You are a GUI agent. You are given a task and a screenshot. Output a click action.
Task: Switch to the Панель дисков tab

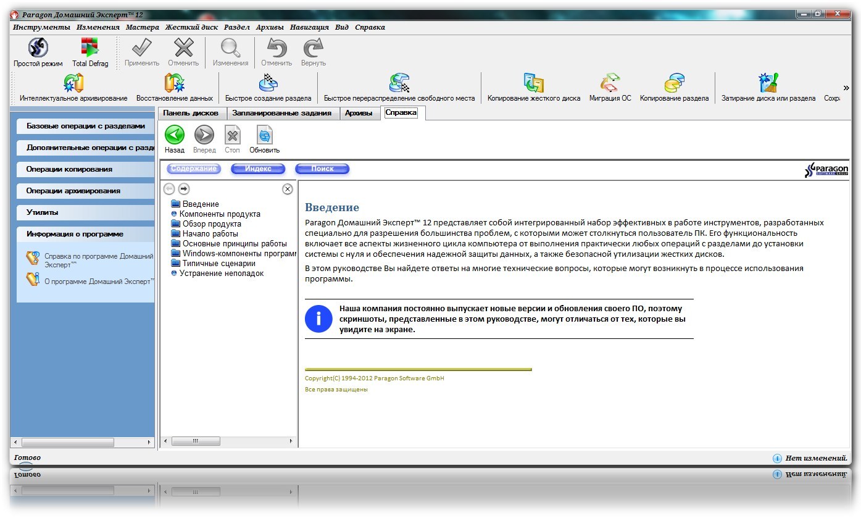coord(191,113)
